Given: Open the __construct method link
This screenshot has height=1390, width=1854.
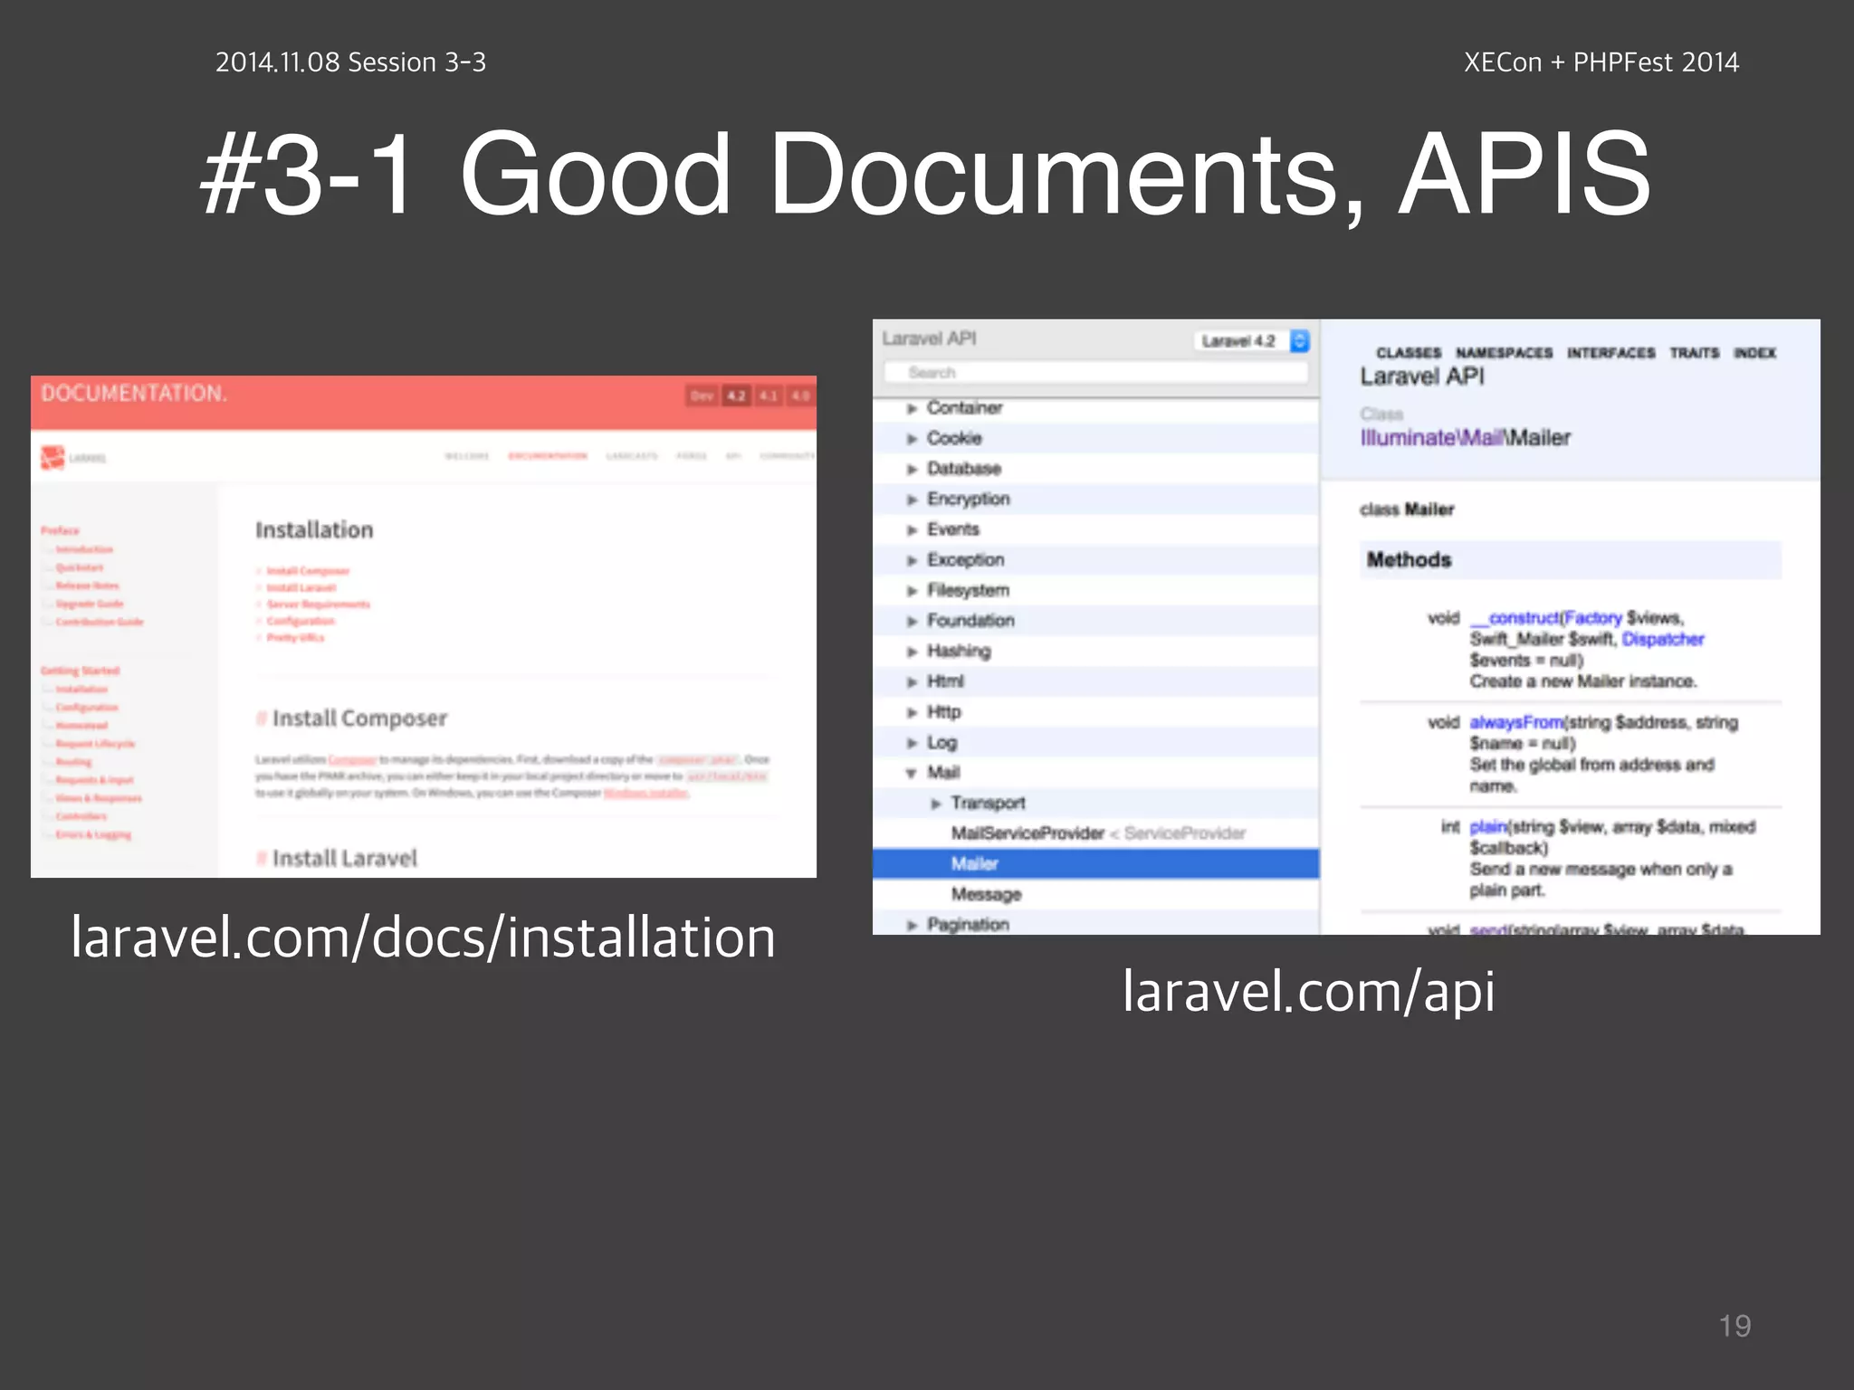Looking at the screenshot, I should pyautogui.click(x=1515, y=618).
